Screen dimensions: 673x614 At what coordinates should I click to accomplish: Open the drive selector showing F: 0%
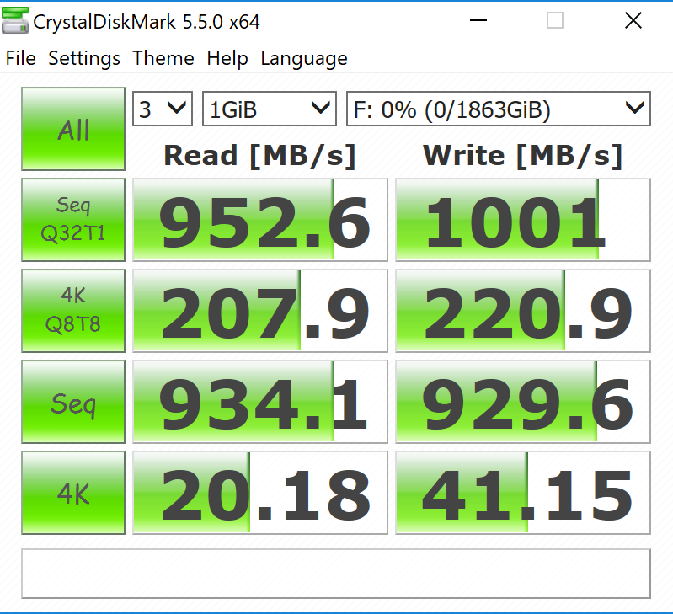[499, 109]
